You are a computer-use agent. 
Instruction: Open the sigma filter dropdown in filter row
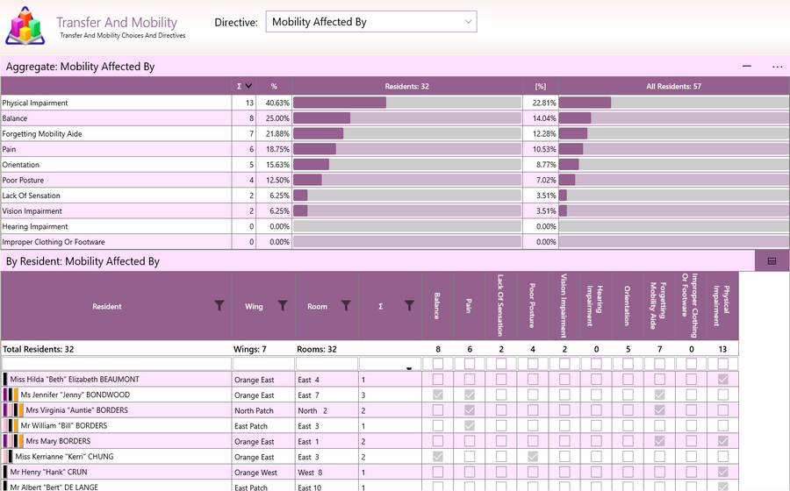pyautogui.click(x=409, y=368)
